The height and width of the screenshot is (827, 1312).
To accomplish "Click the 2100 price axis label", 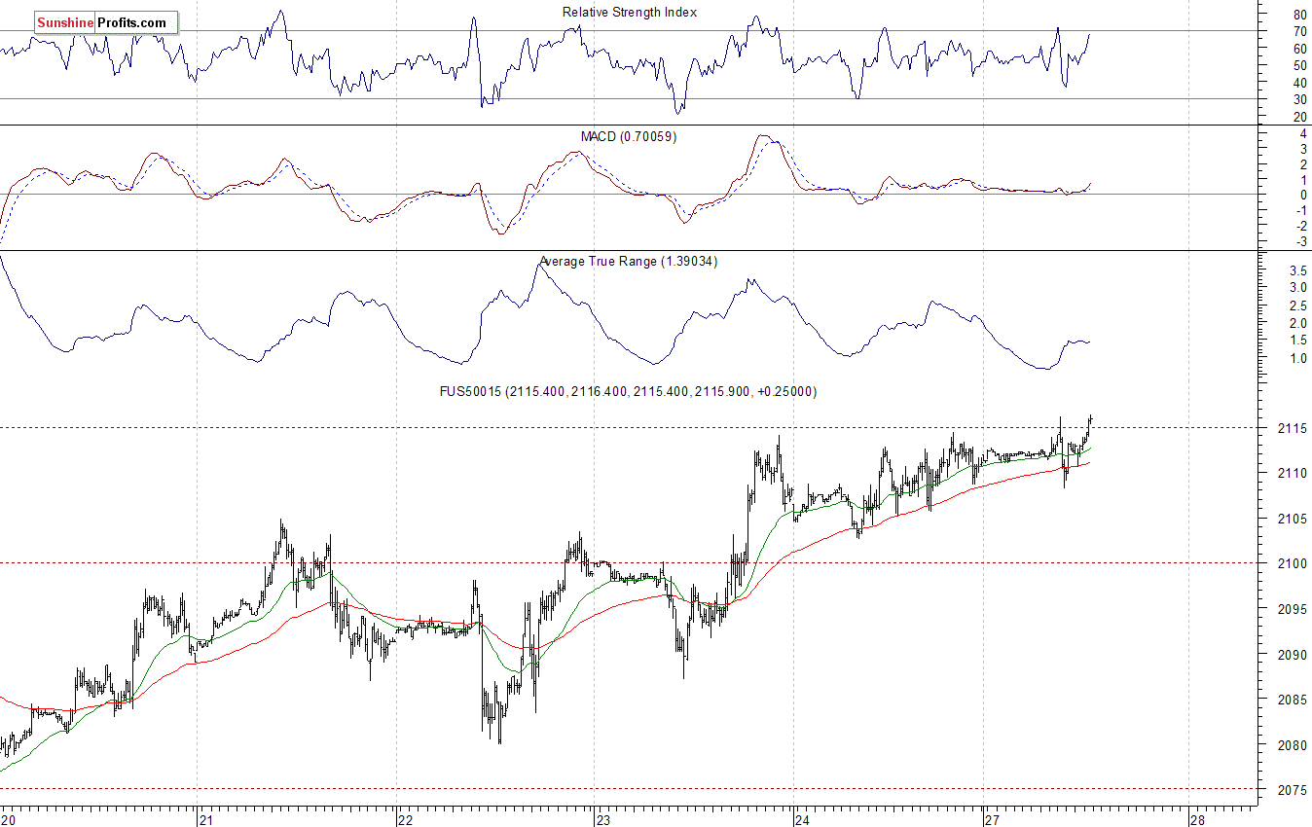I will coord(1292,564).
